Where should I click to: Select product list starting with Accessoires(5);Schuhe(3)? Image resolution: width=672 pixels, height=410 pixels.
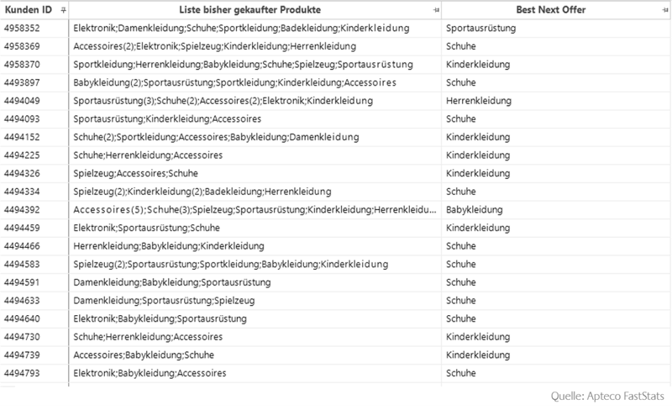click(255, 210)
